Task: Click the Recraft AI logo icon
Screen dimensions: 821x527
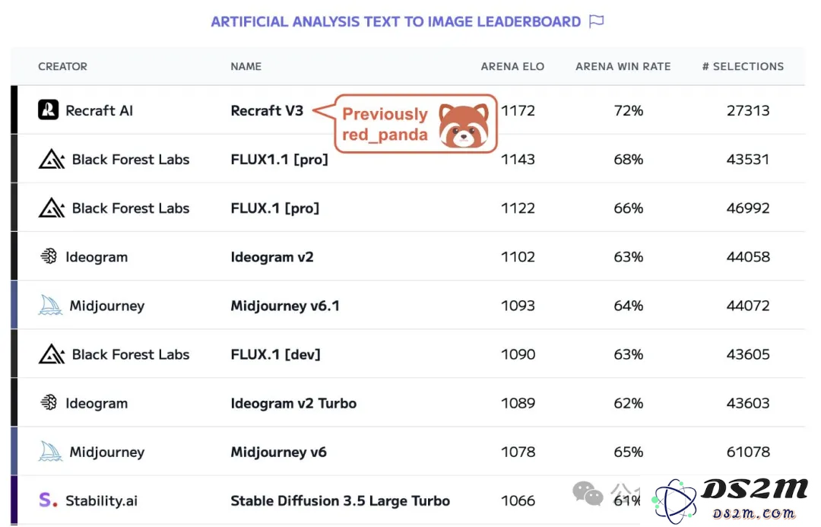Action: pos(48,110)
